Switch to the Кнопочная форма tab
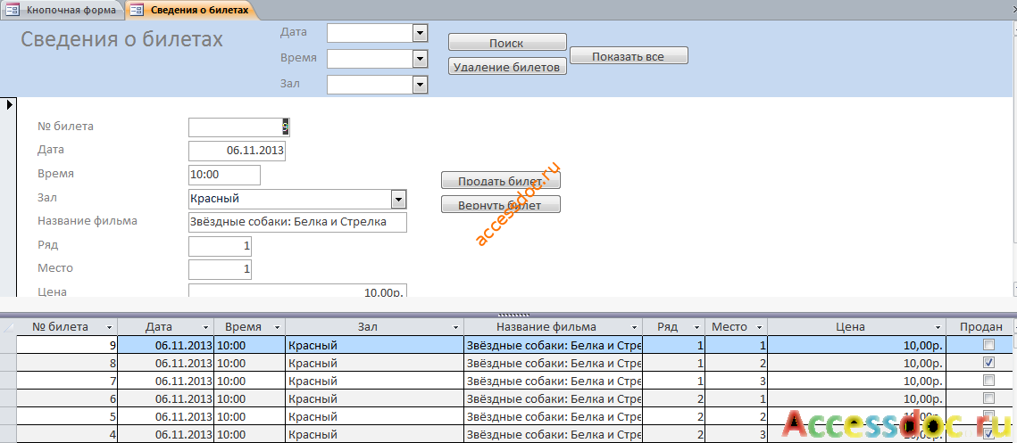1017x443 pixels. (63, 10)
